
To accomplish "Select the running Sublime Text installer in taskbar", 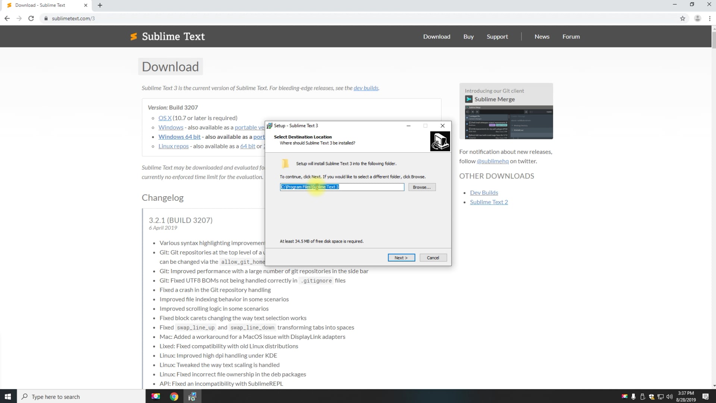I will click(x=192, y=396).
